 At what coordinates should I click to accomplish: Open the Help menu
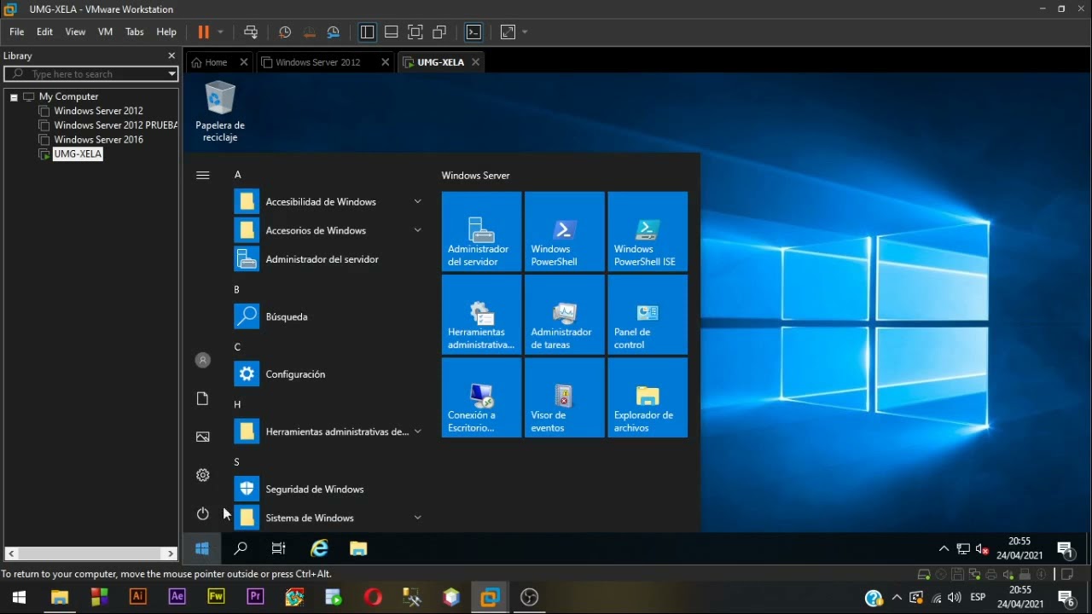(x=166, y=32)
